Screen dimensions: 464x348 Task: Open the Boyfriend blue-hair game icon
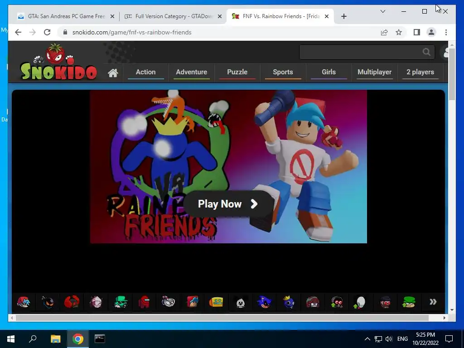pyautogui.click(x=24, y=302)
